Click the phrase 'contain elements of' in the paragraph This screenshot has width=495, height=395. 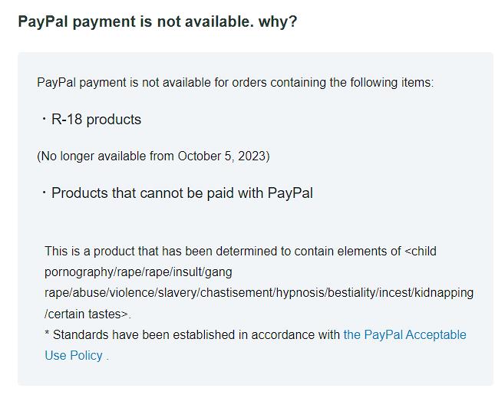pyautogui.click(x=348, y=252)
